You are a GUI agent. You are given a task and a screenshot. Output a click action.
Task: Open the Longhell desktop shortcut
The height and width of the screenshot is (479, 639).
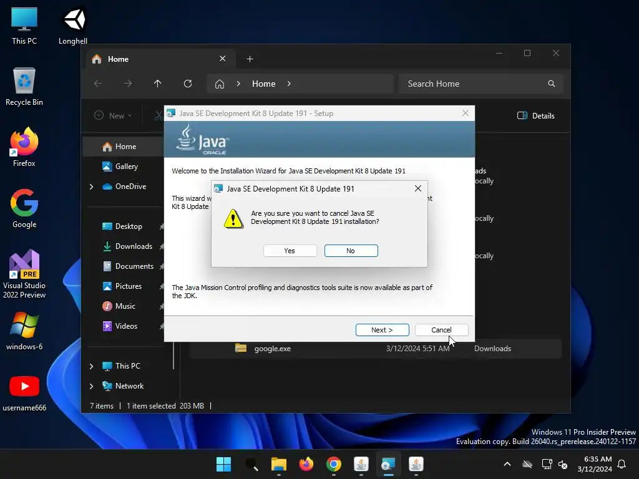(73, 26)
